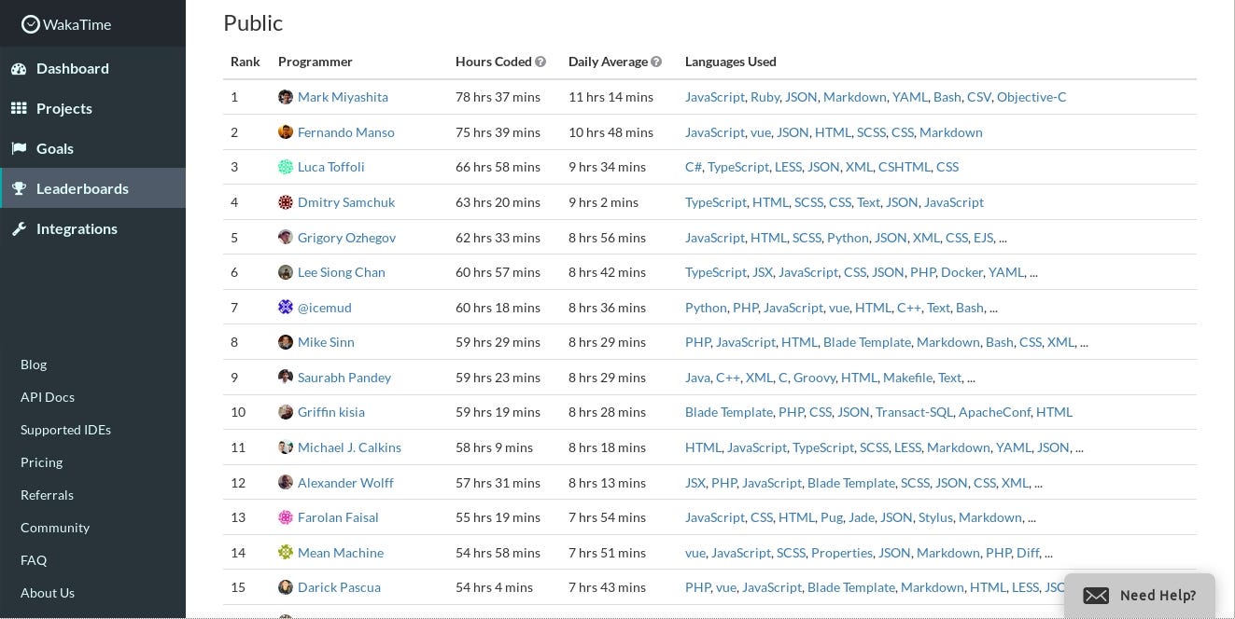The height and width of the screenshot is (619, 1235).
Task: Click Objective-C language link for Mark Miyashita
Action: click(1032, 97)
